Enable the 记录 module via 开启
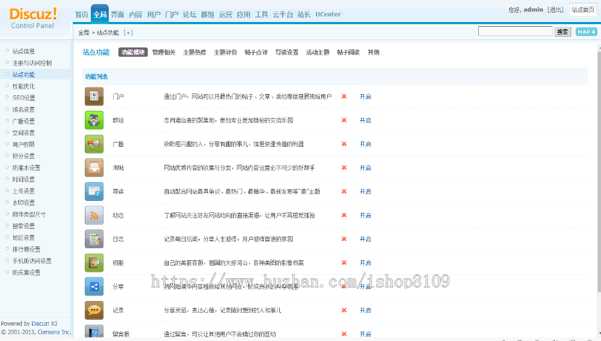This screenshot has width=601, height=341. click(x=365, y=310)
